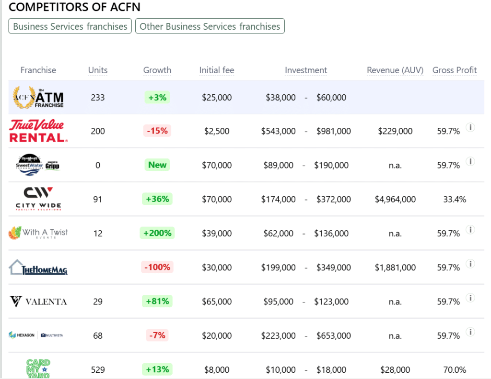The image size is (491, 379).
Task: Open the Valenta logo
Action: click(x=38, y=301)
